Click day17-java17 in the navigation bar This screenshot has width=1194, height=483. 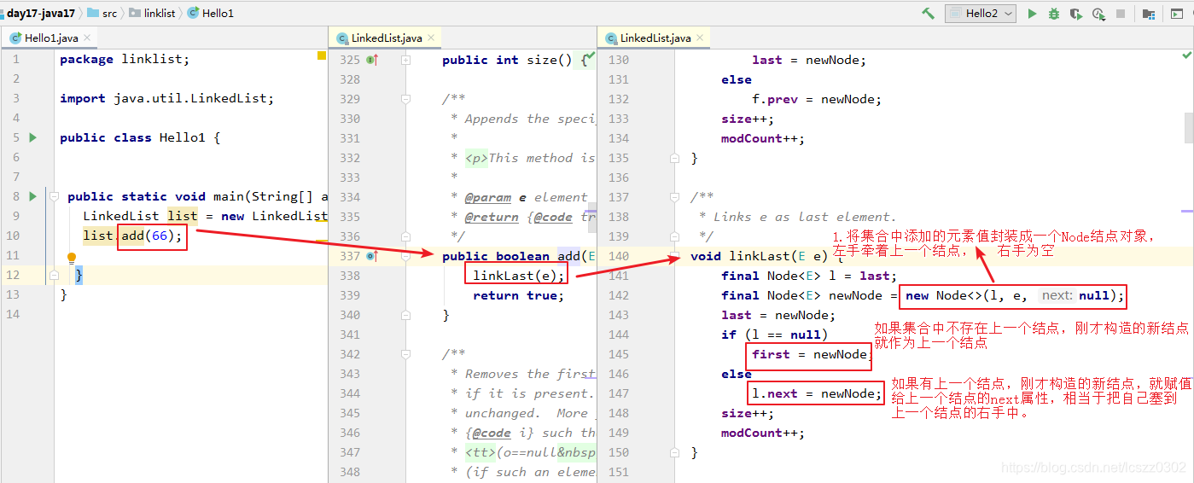40,13
